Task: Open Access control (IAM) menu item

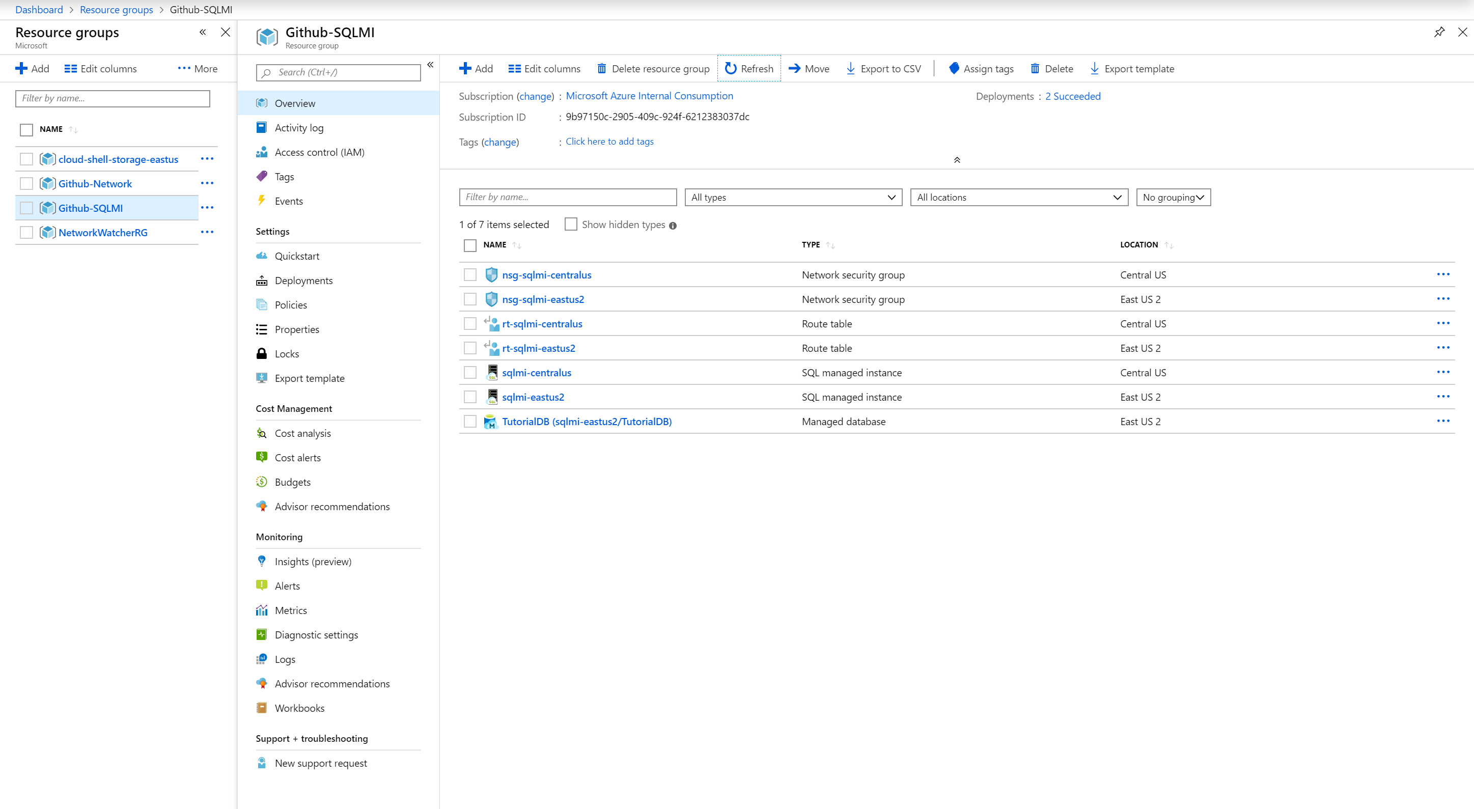Action: point(339,152)
